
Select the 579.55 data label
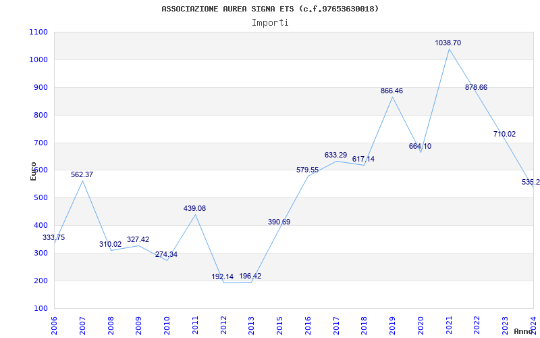[x=308, y=170]
